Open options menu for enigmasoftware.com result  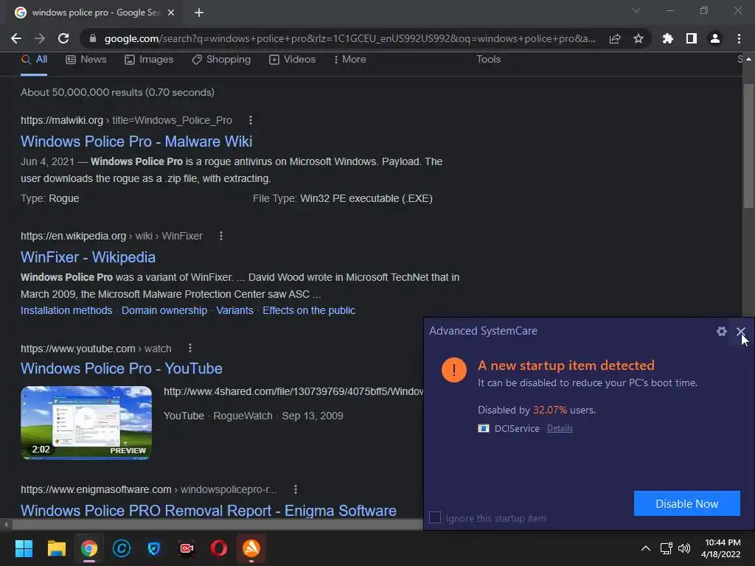point(296,489)
